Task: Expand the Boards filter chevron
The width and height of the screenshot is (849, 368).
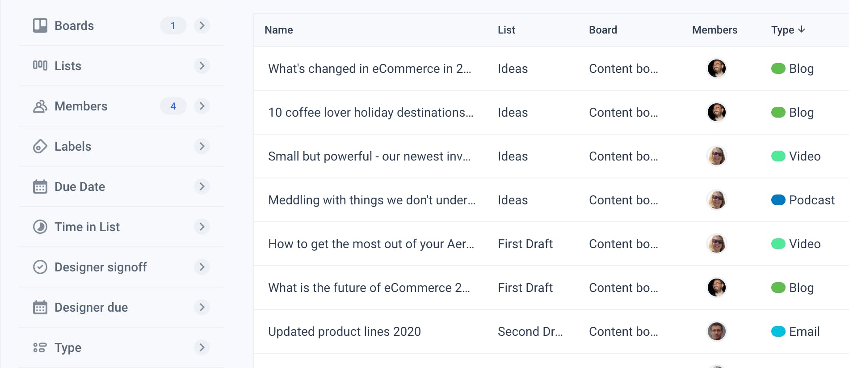Action: (x=202, y=25)
